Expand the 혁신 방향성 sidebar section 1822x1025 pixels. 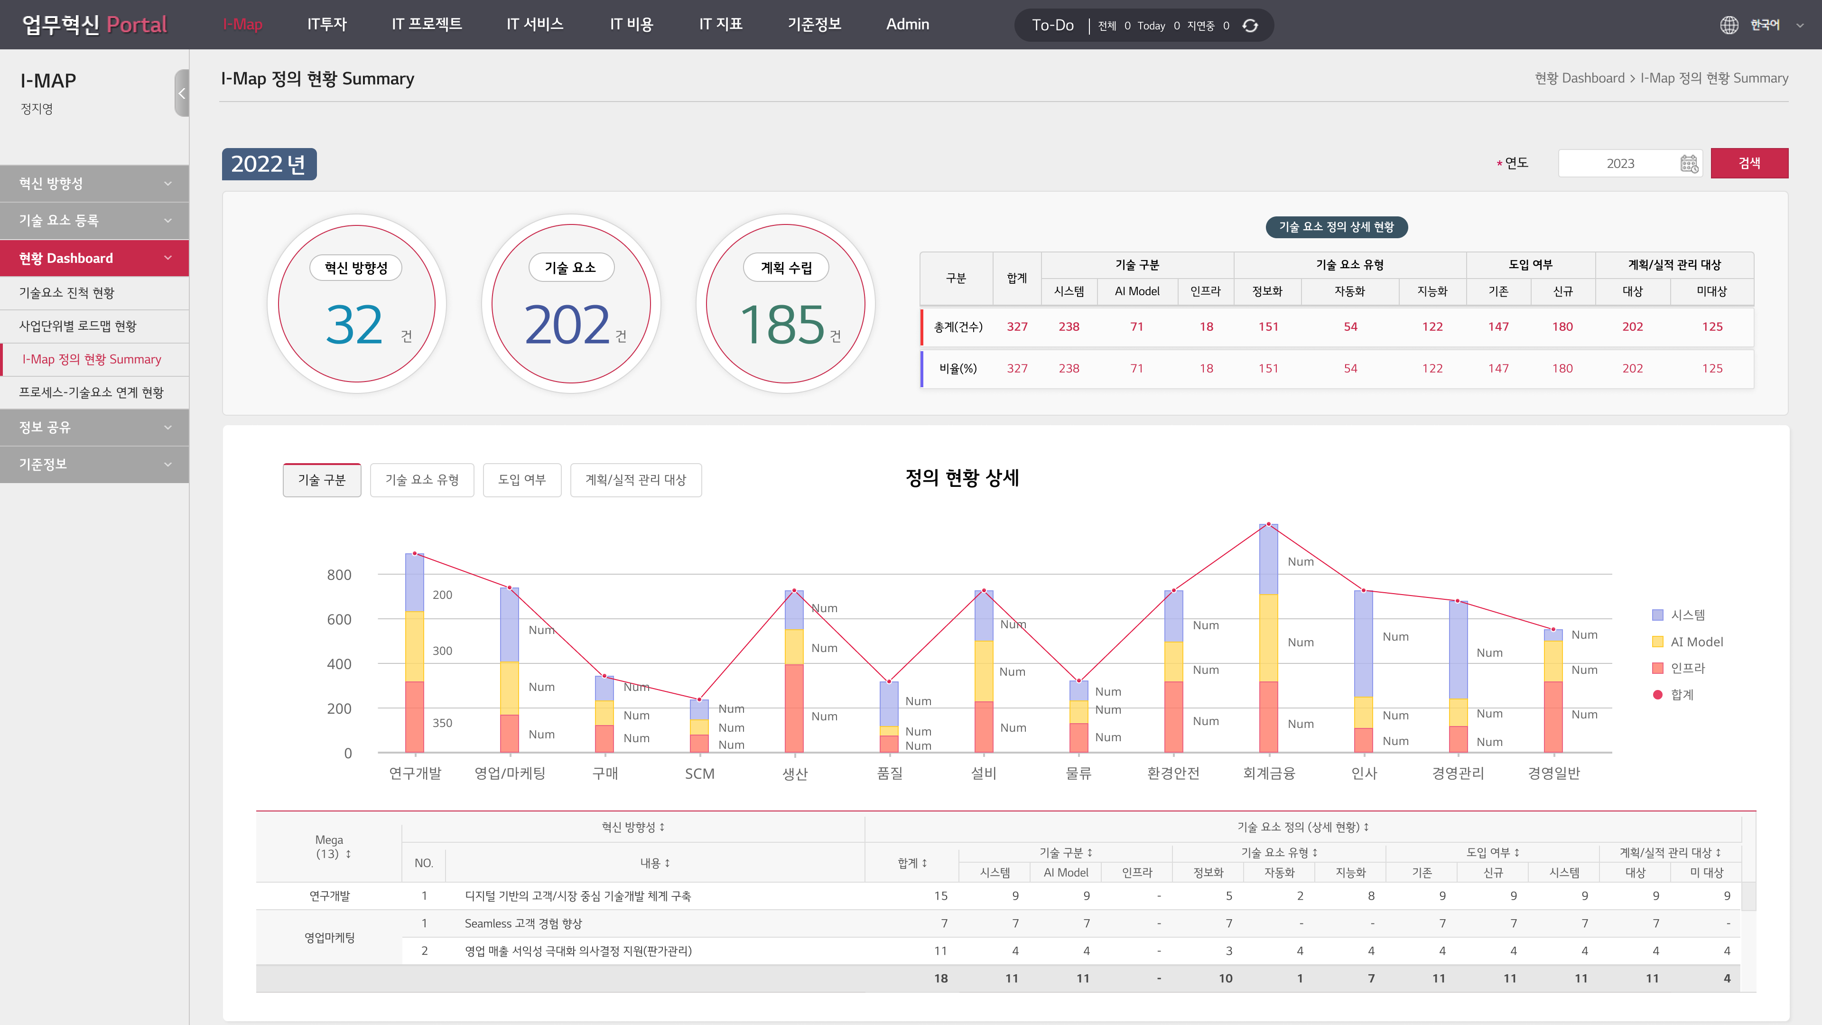94,183
